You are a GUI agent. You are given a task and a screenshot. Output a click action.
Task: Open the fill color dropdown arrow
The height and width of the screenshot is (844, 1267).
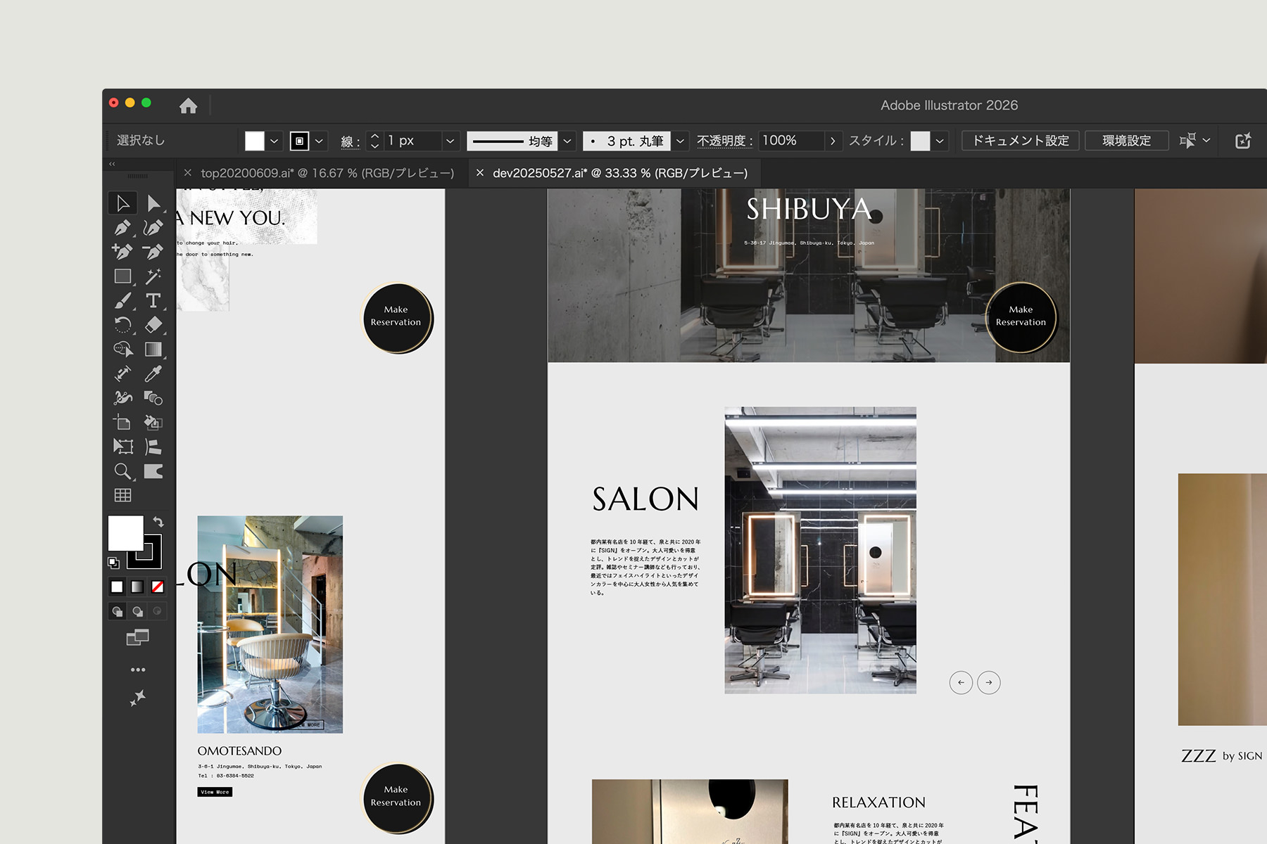[x=275, y=141]
